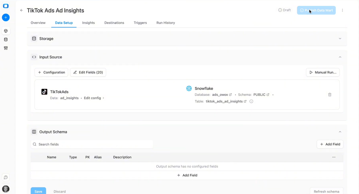Open the archive box icon in sidebar
This screenshot has width=359, height=194.
(6, 48)
